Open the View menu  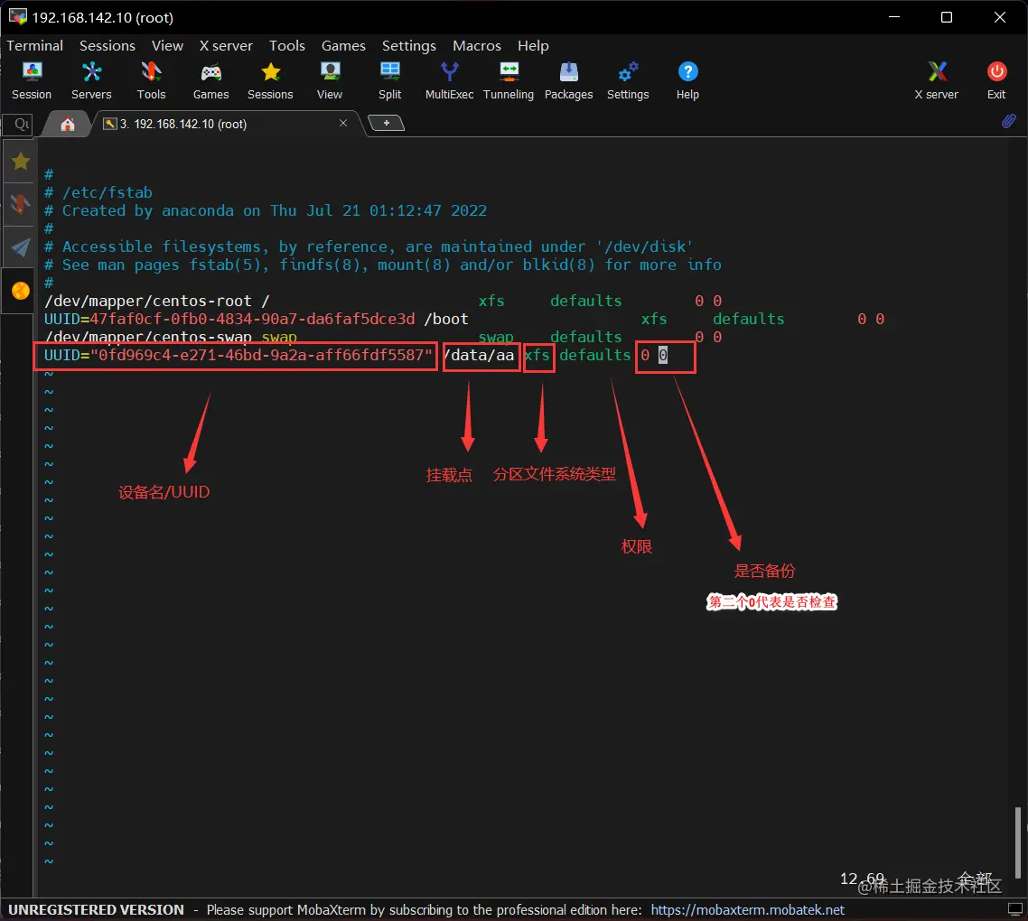coord(167,45)
